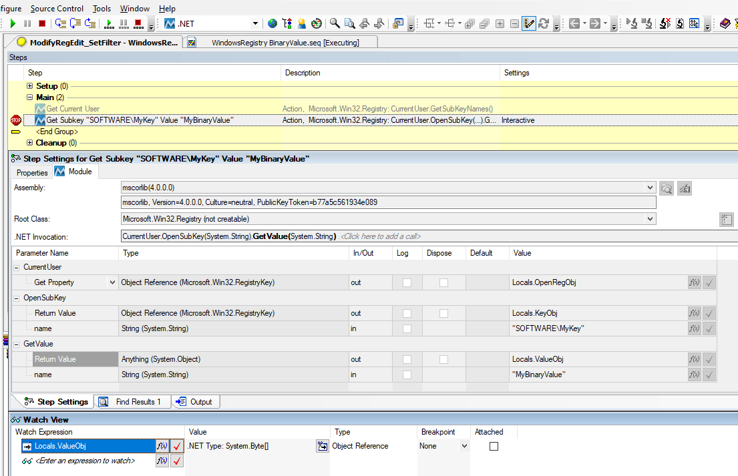Click 'Click here to add a call' link

point(380,236)
